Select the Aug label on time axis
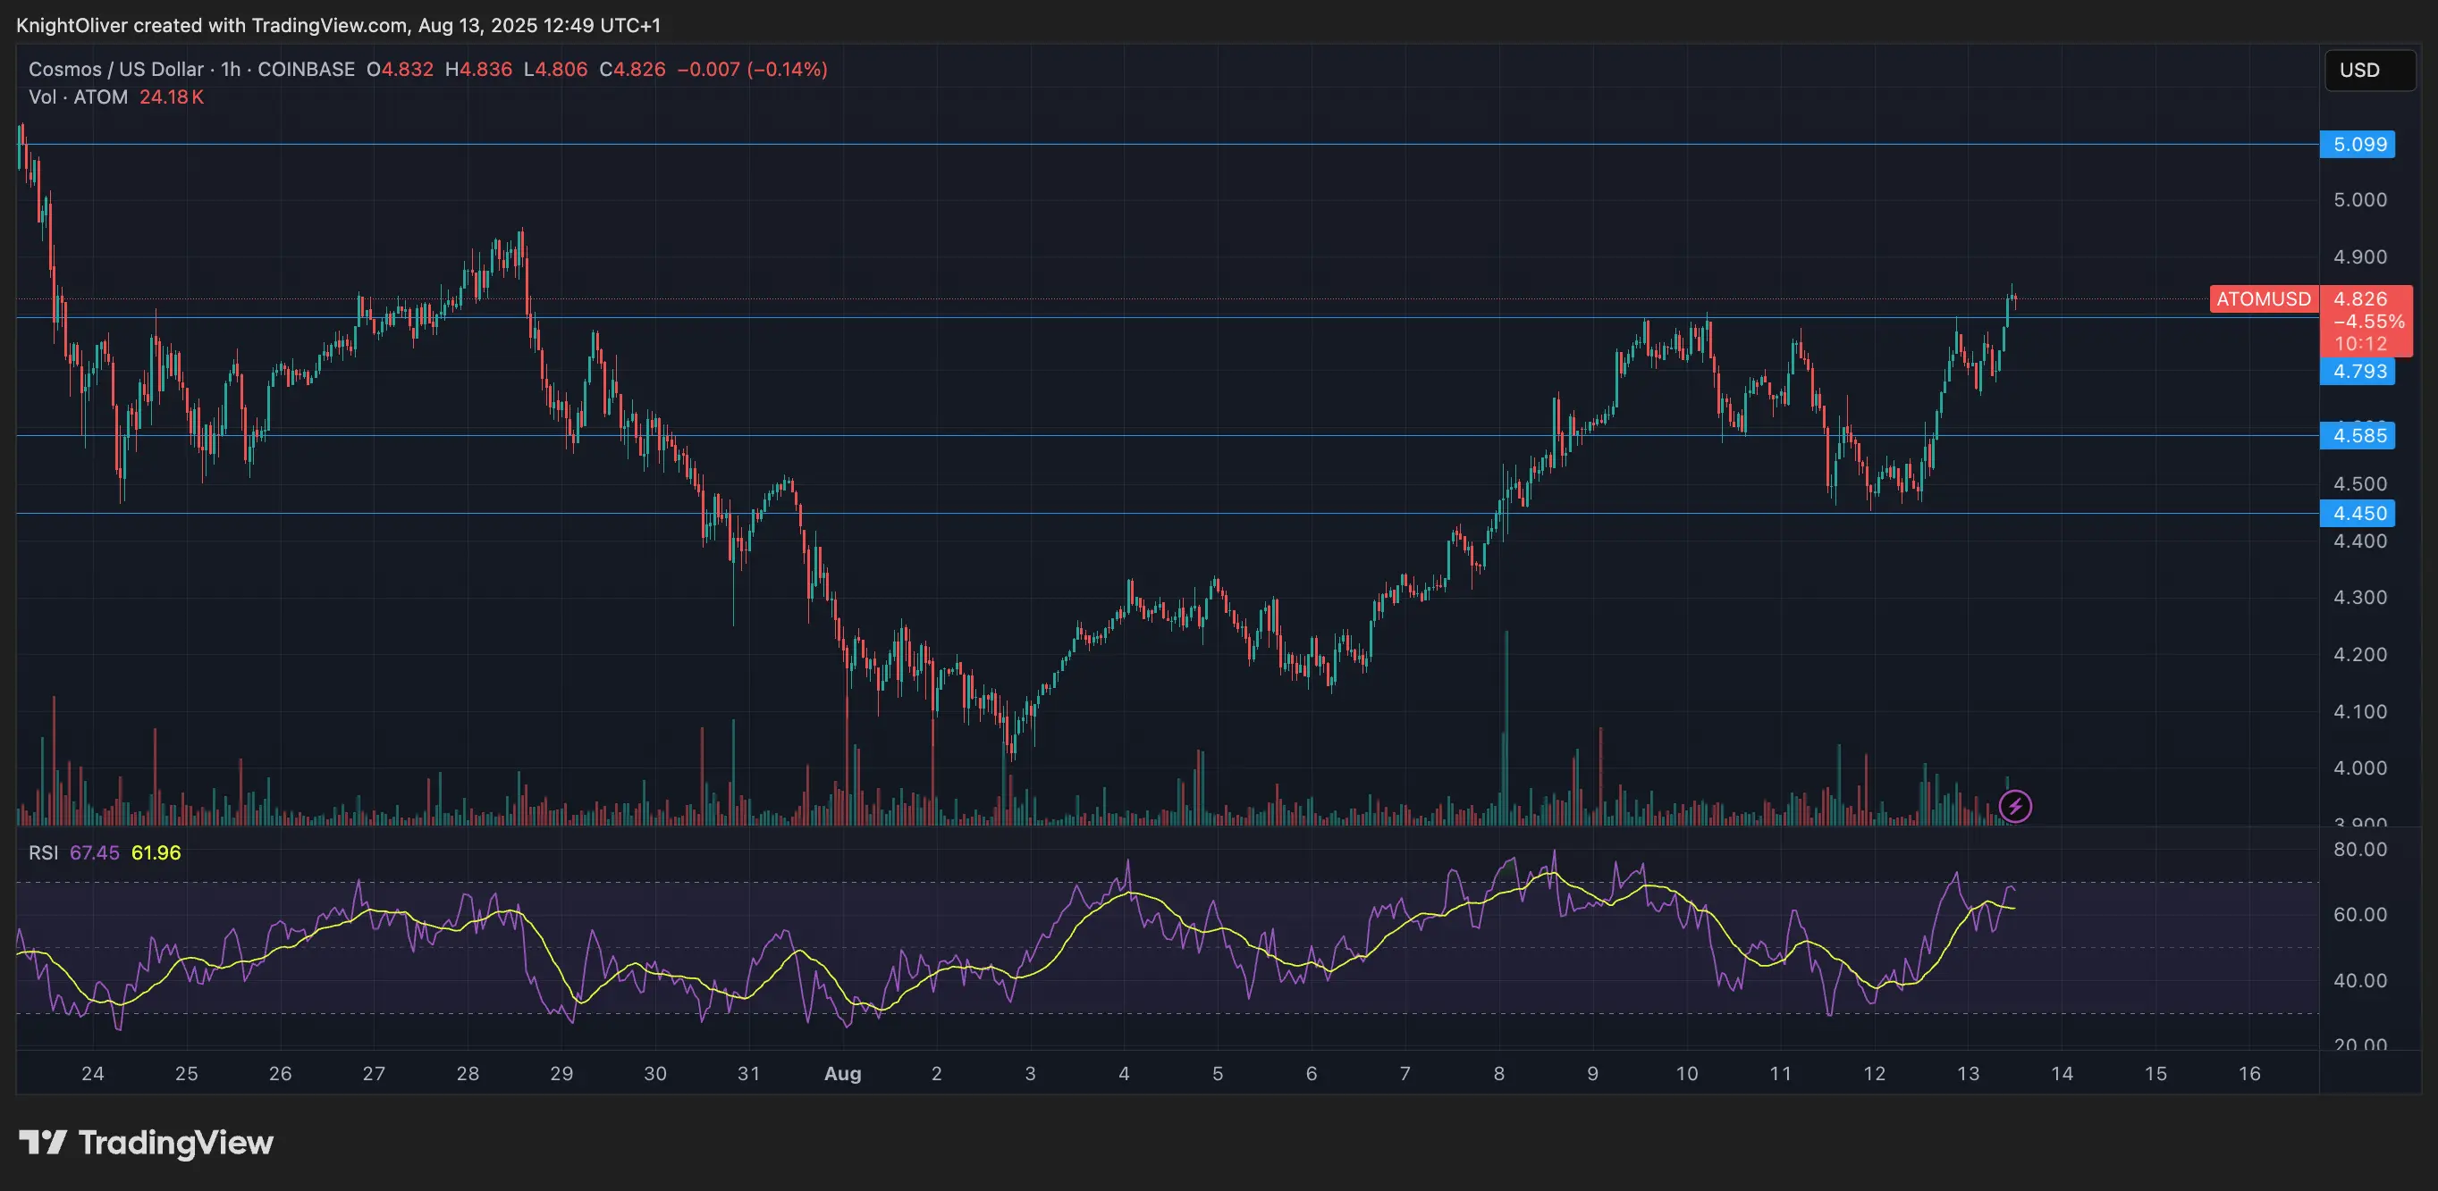The width and height of the screenshot is (2438, 1191). [843, 1074]
